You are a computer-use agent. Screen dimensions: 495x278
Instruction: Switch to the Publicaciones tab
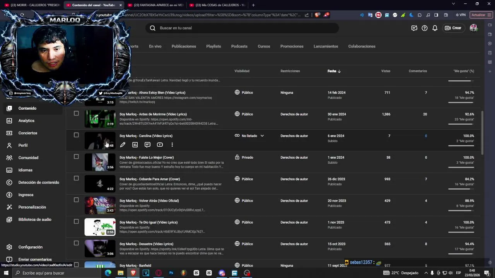[184, 46]
